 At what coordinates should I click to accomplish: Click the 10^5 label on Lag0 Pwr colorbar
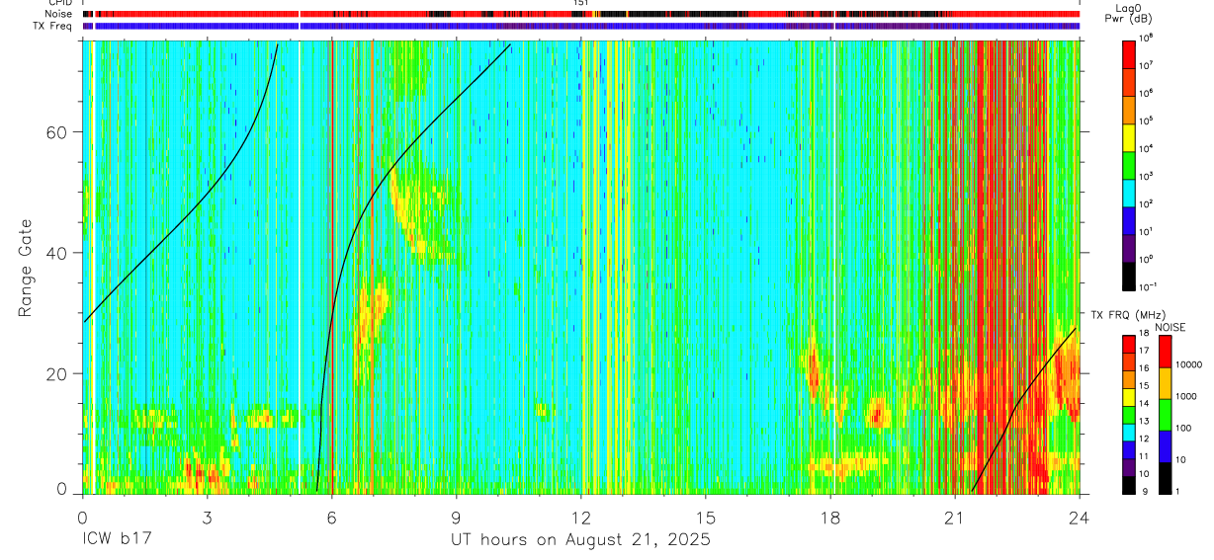(1146, 120)
